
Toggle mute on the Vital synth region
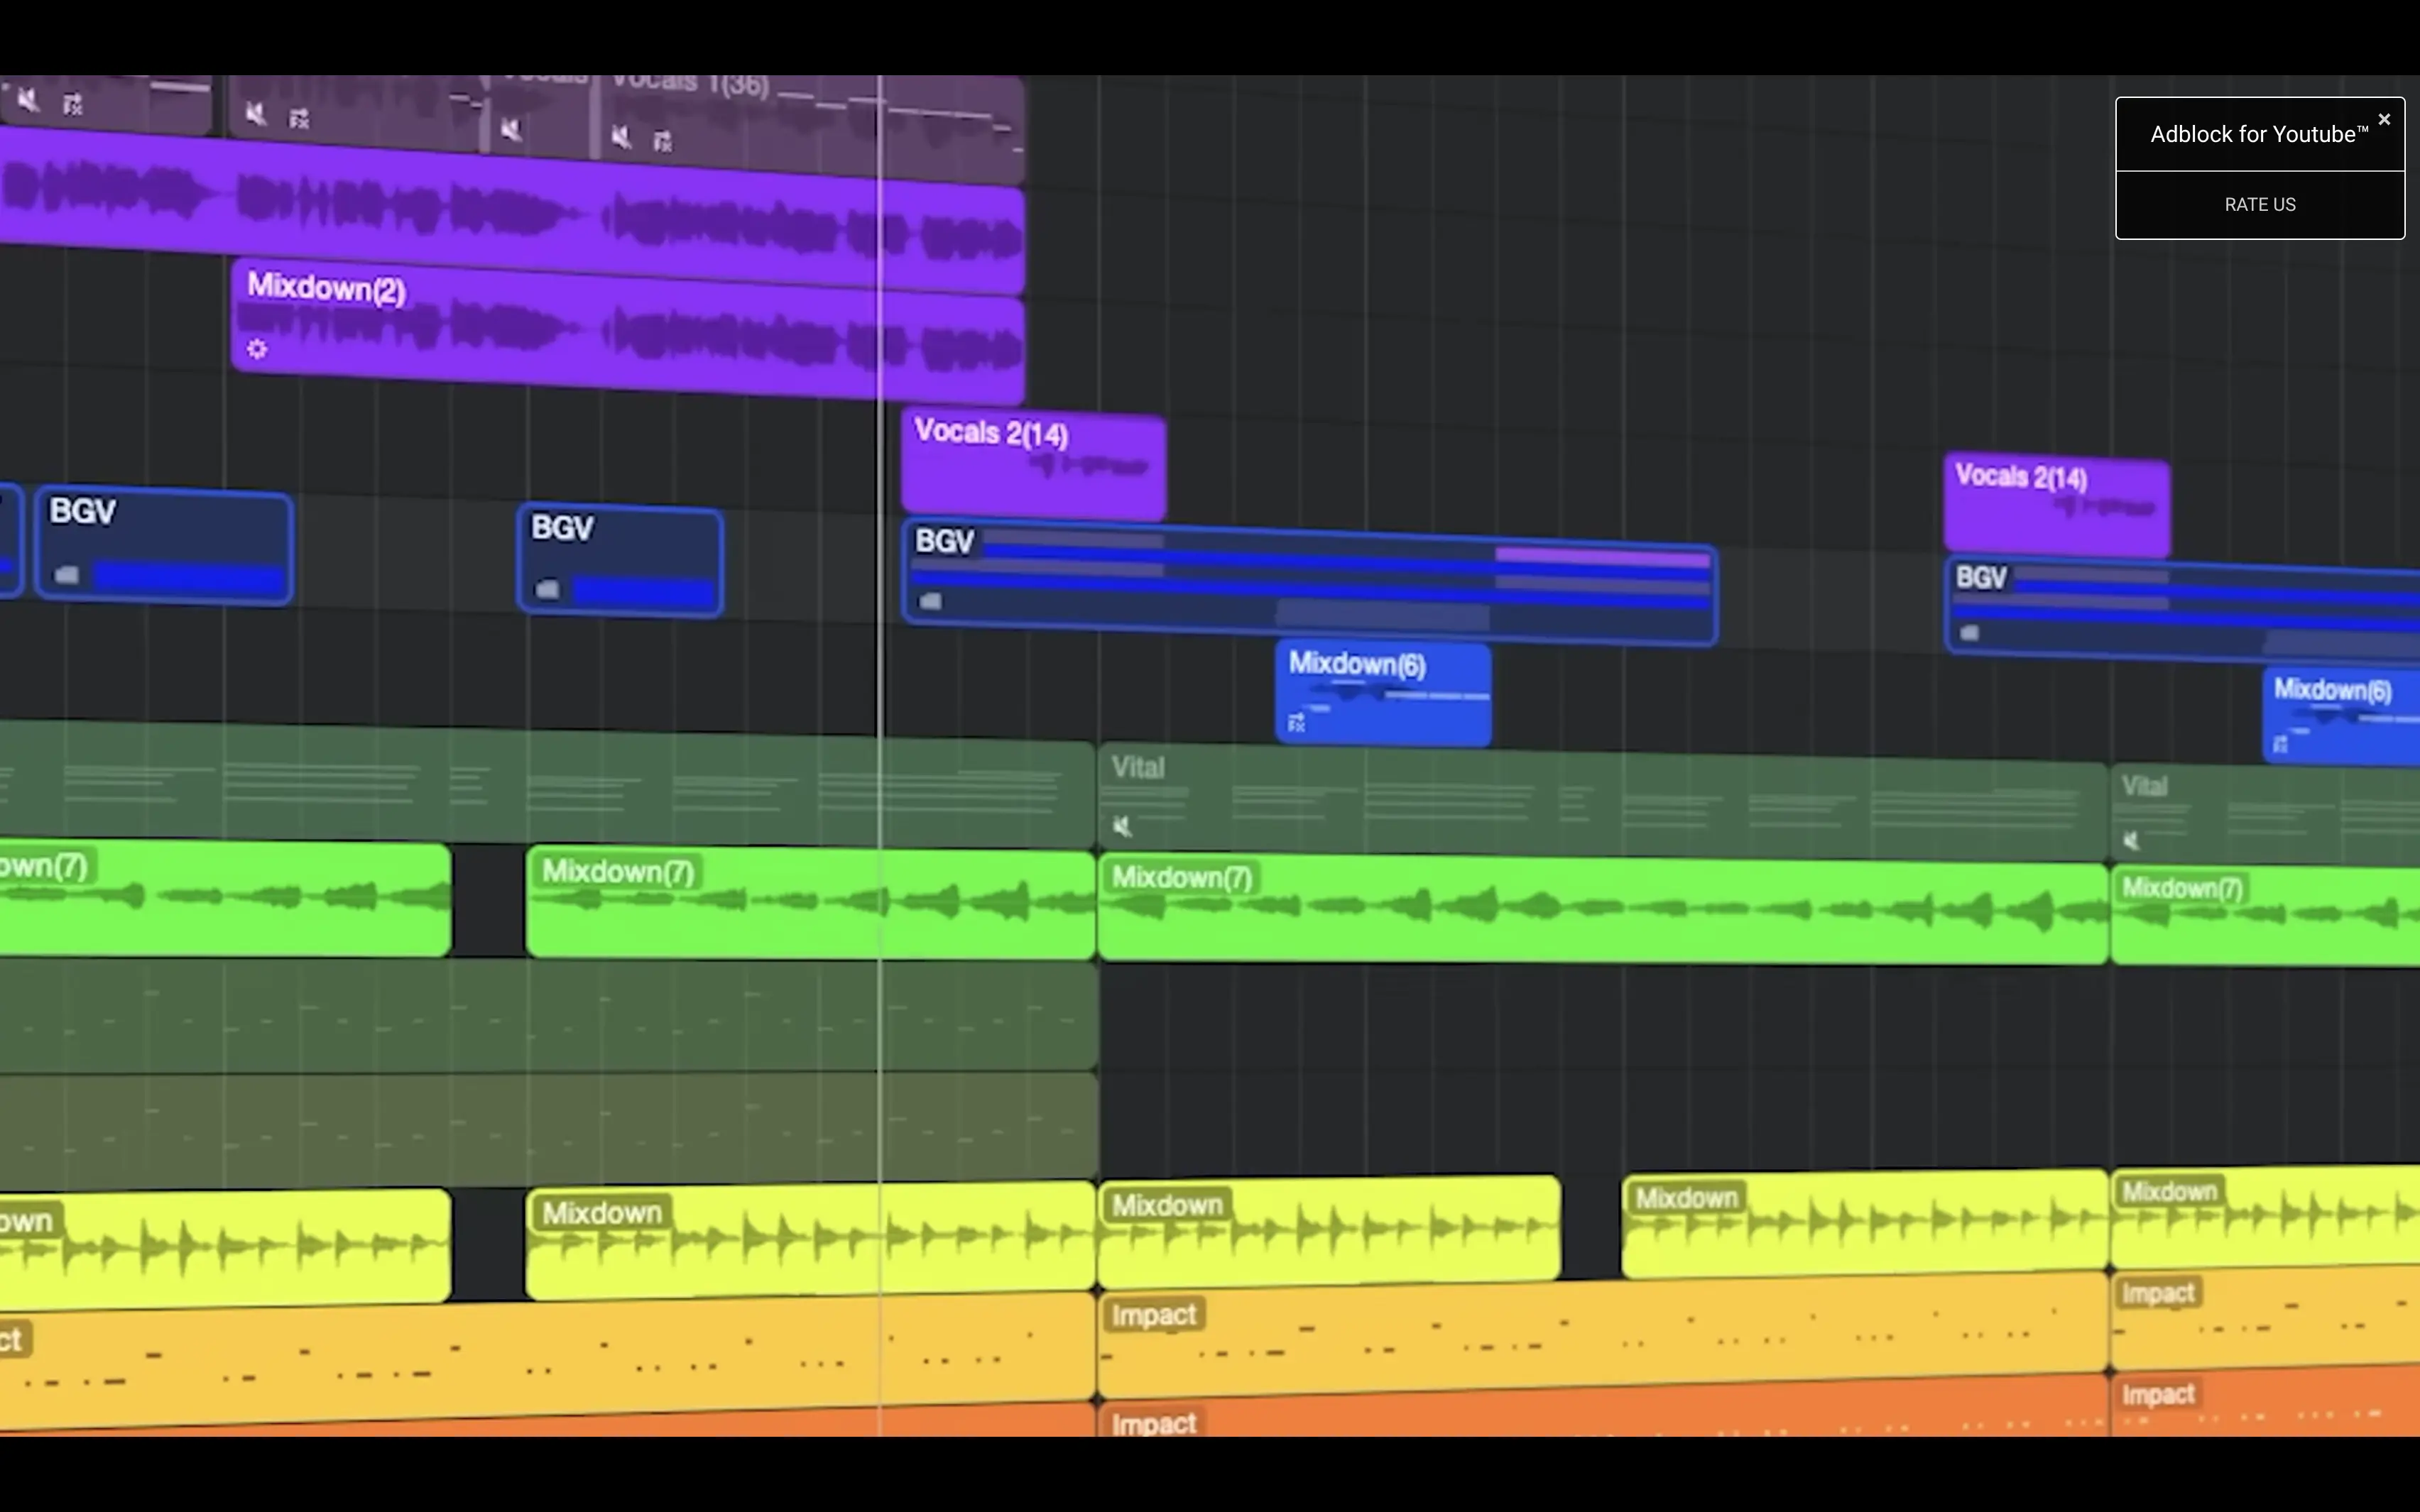1122,826
